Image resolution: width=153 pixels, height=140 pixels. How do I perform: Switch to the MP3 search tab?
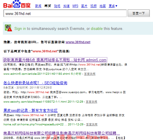[x=75, y=6]
